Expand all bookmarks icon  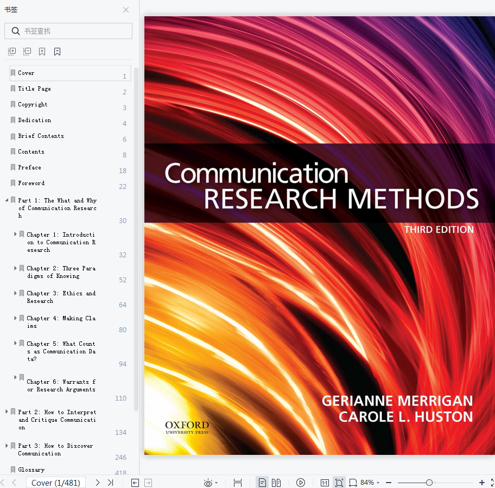coord(12,52)
